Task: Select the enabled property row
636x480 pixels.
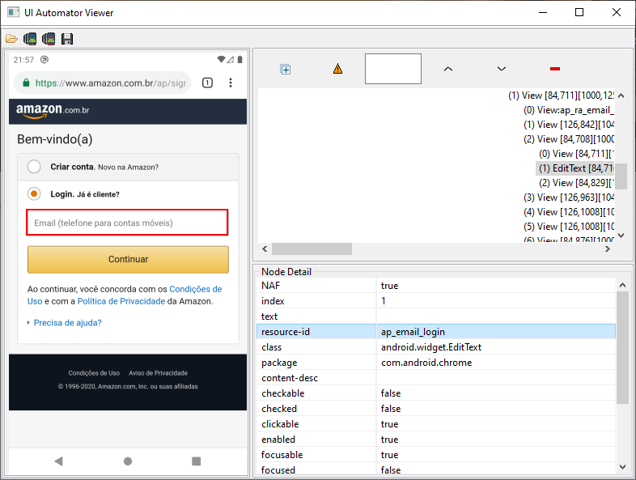Action: (x=436, y=440)
